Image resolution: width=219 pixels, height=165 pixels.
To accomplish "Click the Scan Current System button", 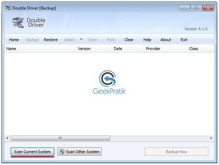I will click(32, 152).
